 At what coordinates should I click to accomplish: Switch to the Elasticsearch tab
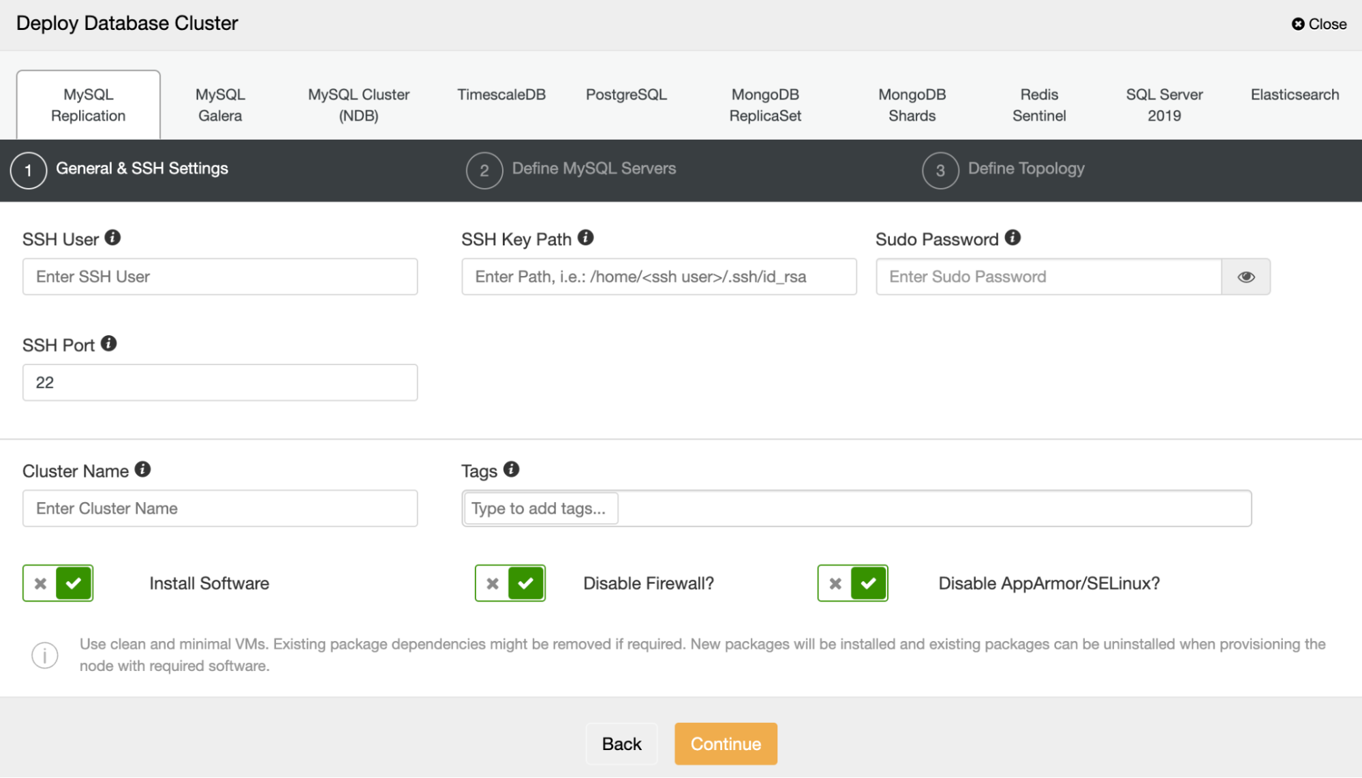1295,95
